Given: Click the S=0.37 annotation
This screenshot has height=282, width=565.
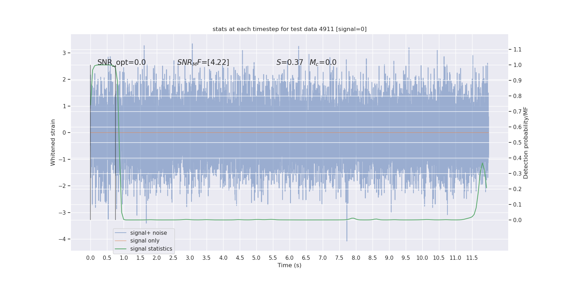Looking at the screenshot, I should click(290, 62).
